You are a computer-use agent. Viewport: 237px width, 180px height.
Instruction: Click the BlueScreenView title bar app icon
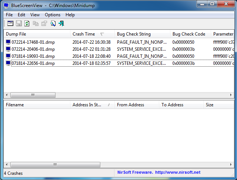(6, 5)
